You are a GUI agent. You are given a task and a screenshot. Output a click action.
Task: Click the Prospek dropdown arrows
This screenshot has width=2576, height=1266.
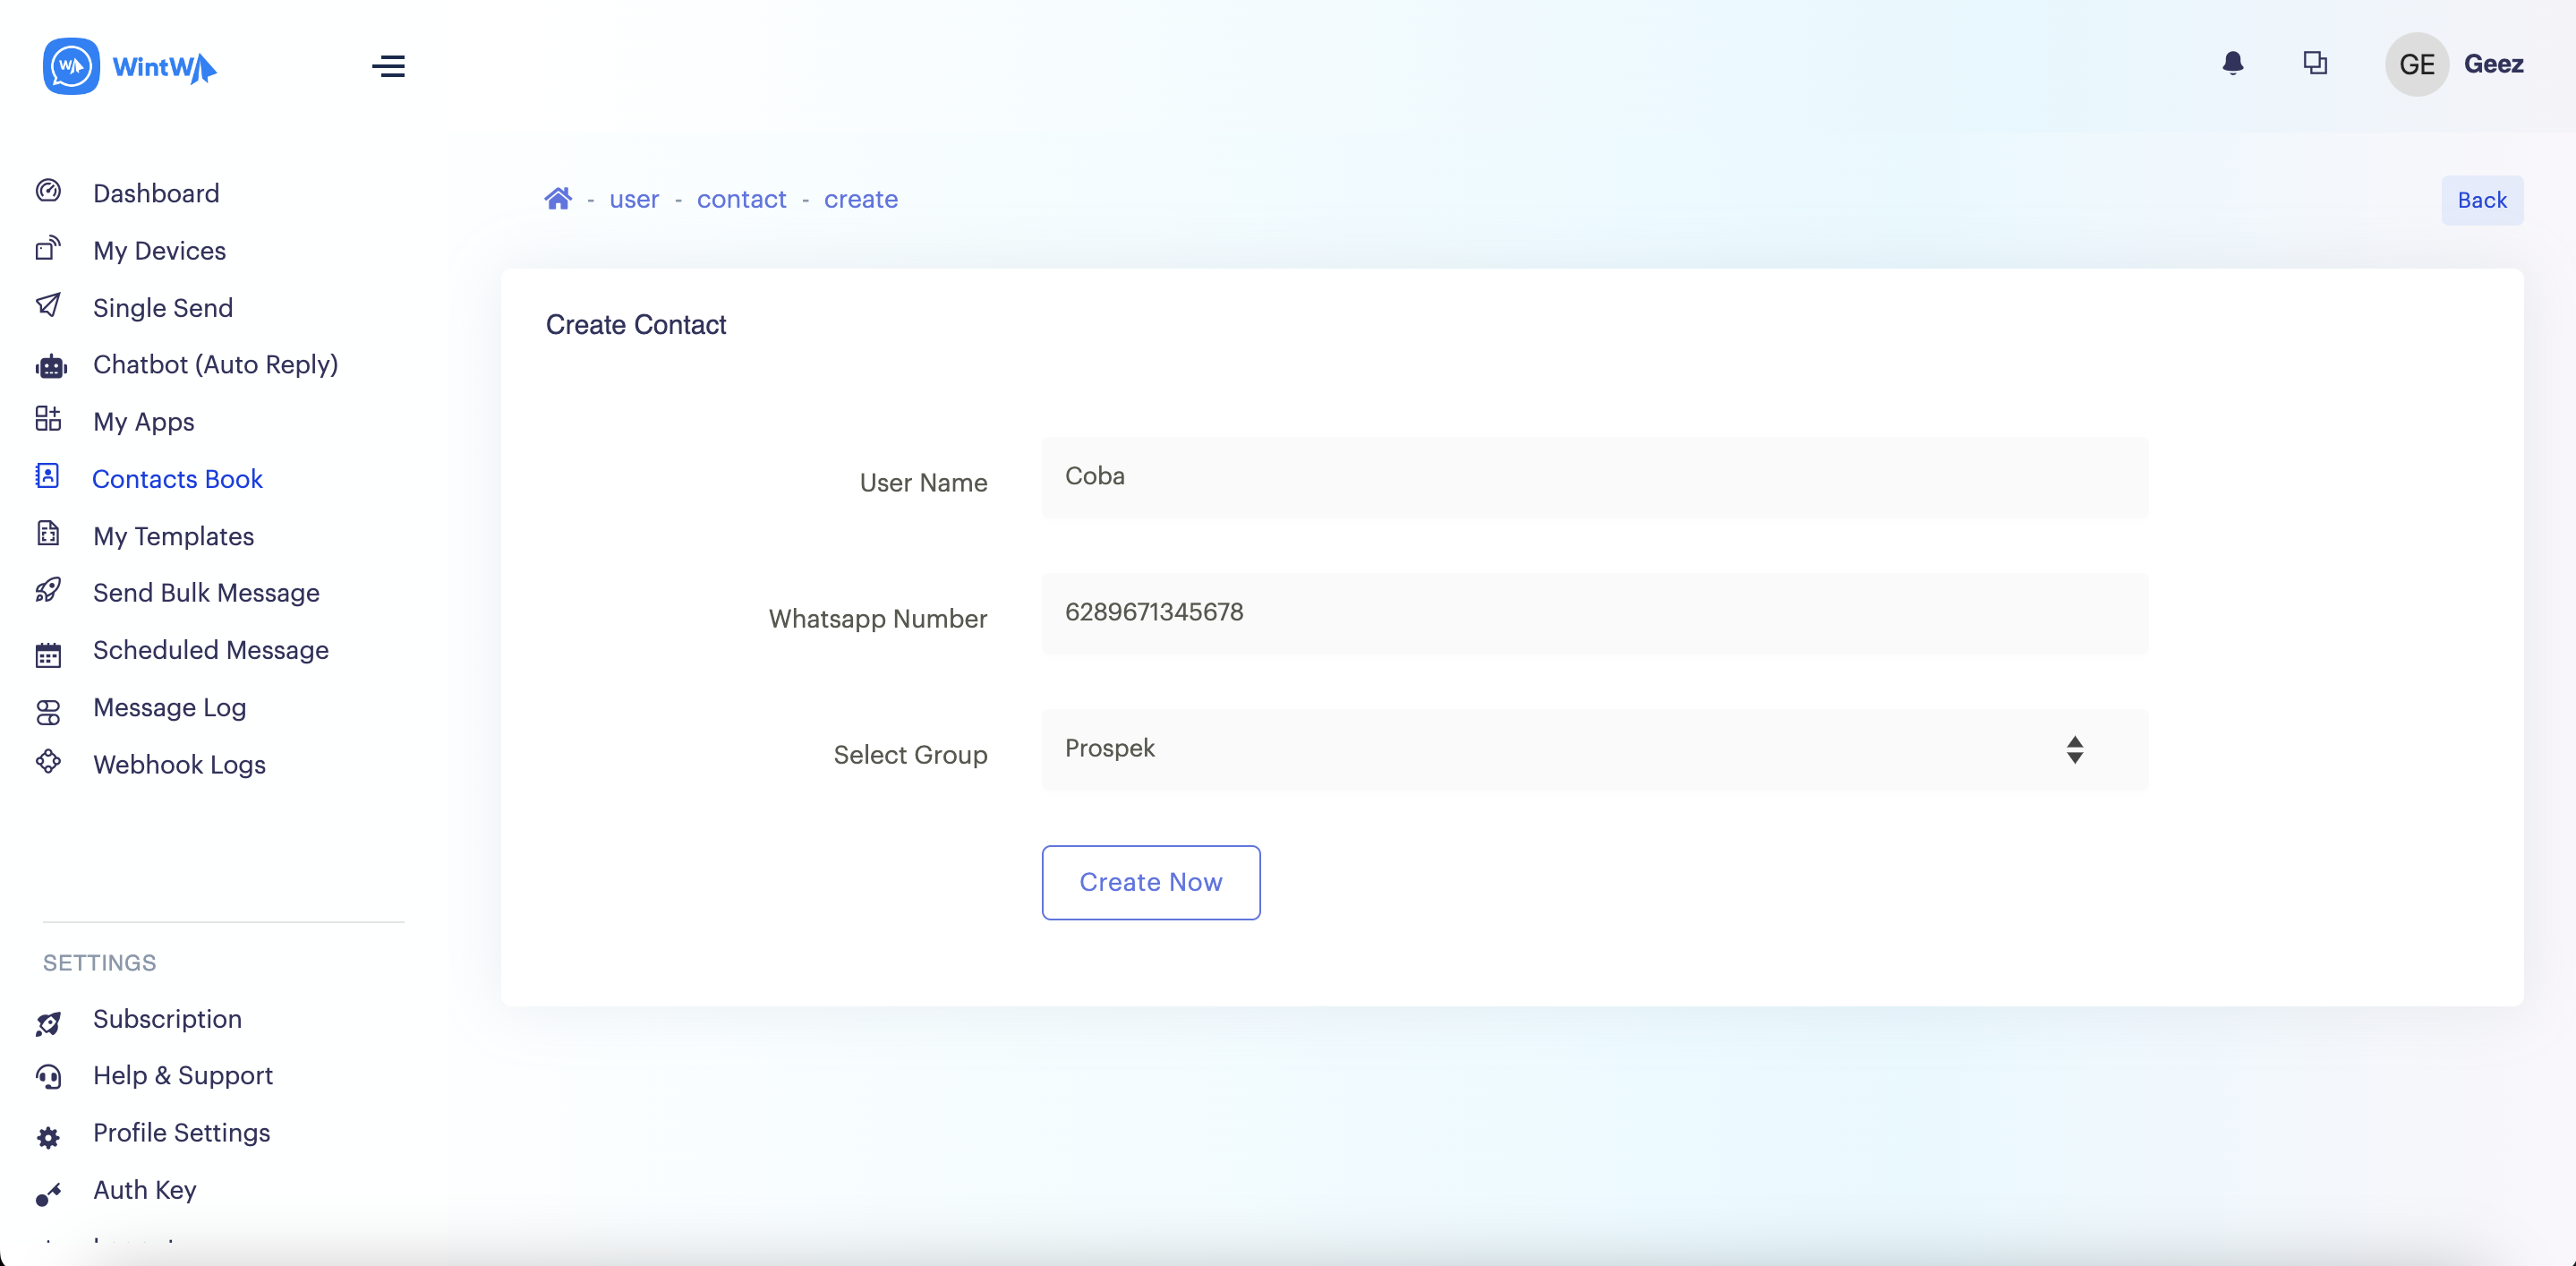(2074, 749)
